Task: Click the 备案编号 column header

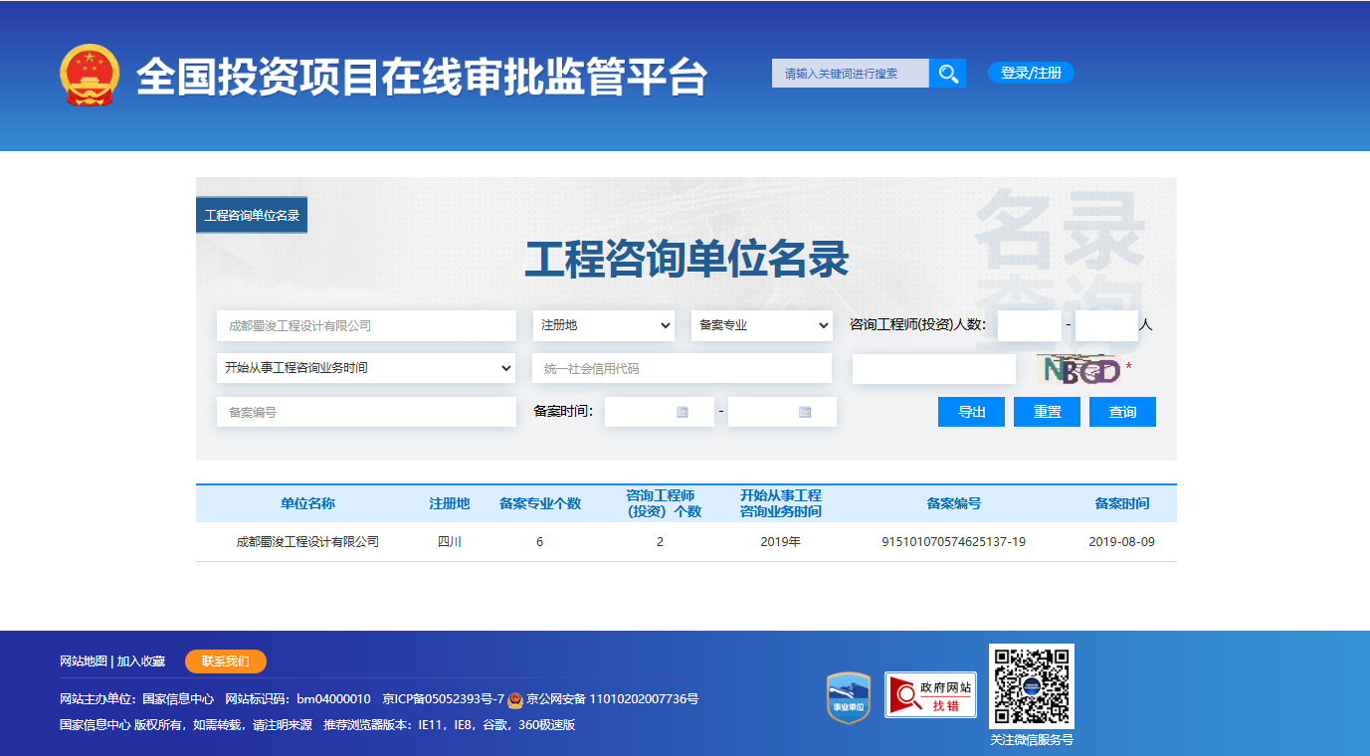Action: point(953,503)
